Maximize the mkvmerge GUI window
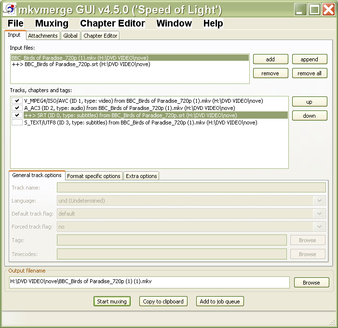Screen dimensions: 338x328 (x=314, y=10)
